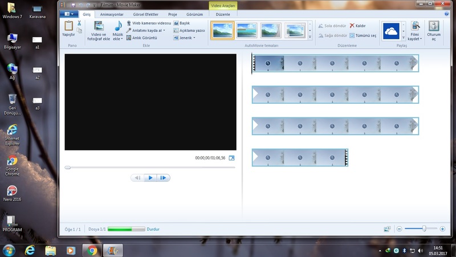Click zoom out minus button

click(x=400, y=229)
